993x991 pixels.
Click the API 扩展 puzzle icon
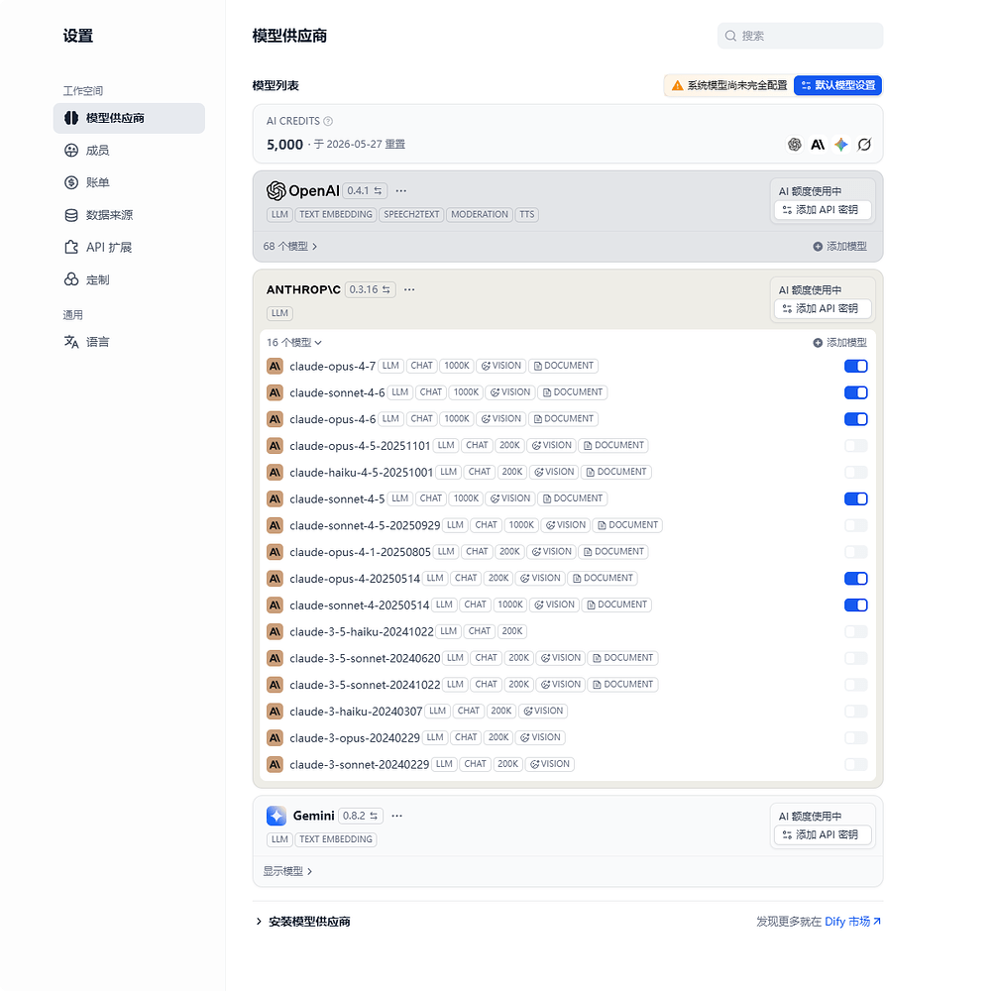point(71,248)
